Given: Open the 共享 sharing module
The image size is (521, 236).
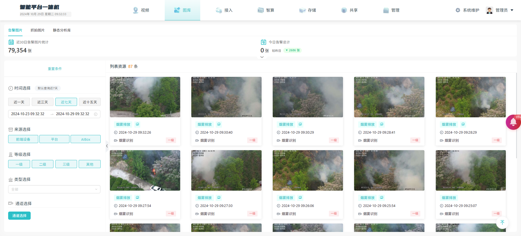Looking at the screenshot, I should (x=349, y=10).
